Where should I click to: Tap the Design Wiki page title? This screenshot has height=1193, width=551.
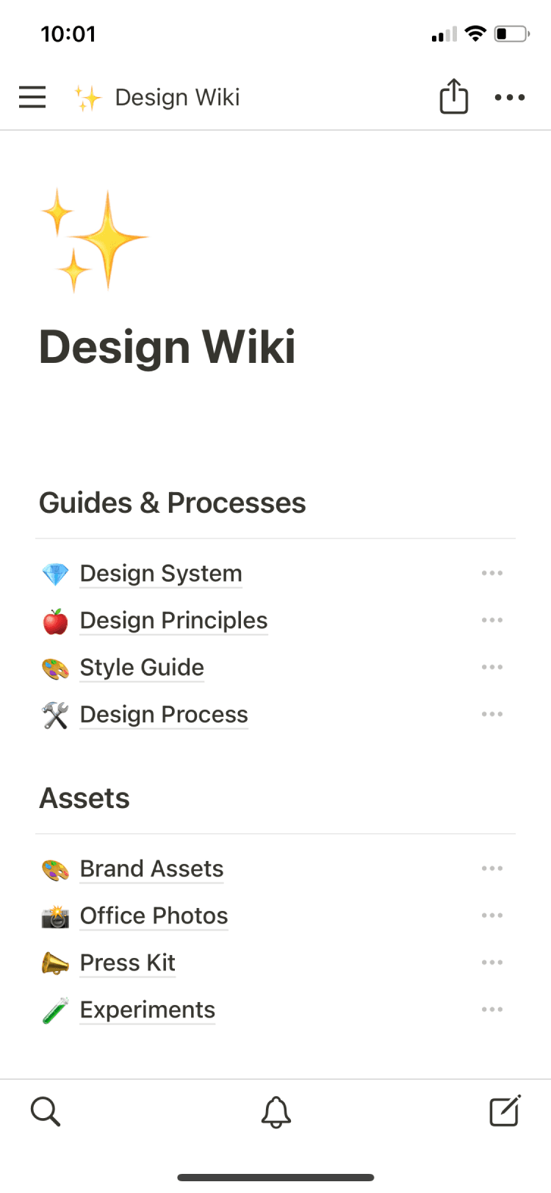[x=167, y=347]
